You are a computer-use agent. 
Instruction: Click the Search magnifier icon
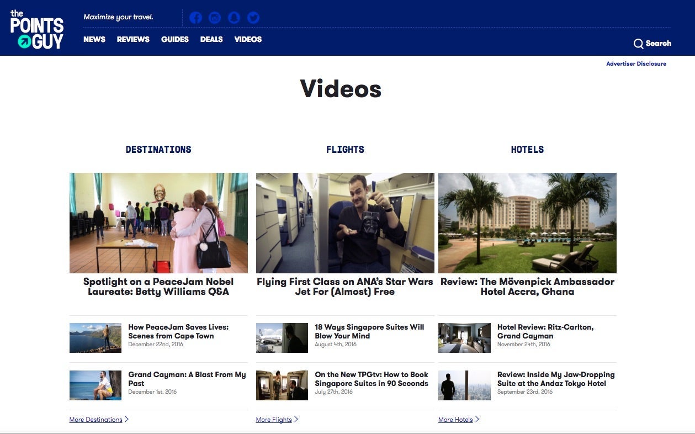pos(638,44)
